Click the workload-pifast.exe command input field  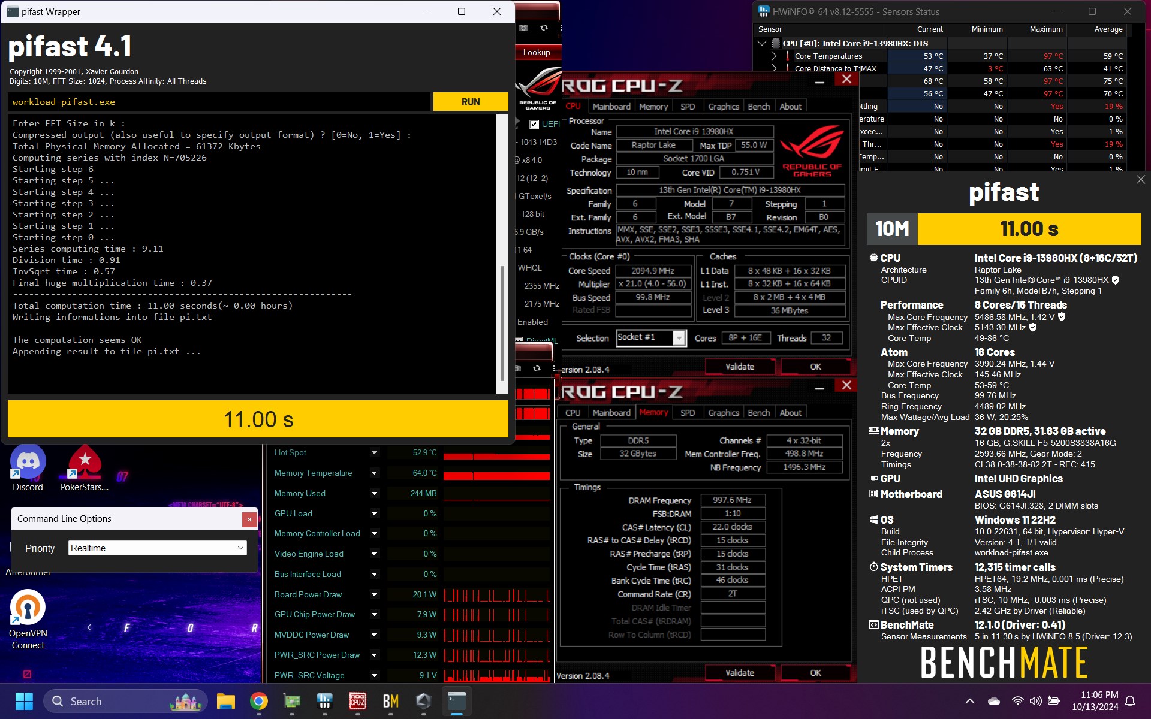click(219, 102)
